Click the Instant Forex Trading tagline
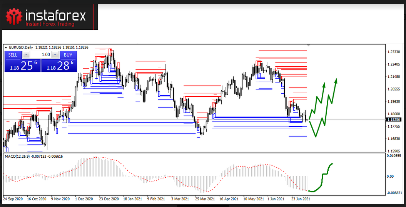Screen dimensions: 406x207 tap(50, 24)
